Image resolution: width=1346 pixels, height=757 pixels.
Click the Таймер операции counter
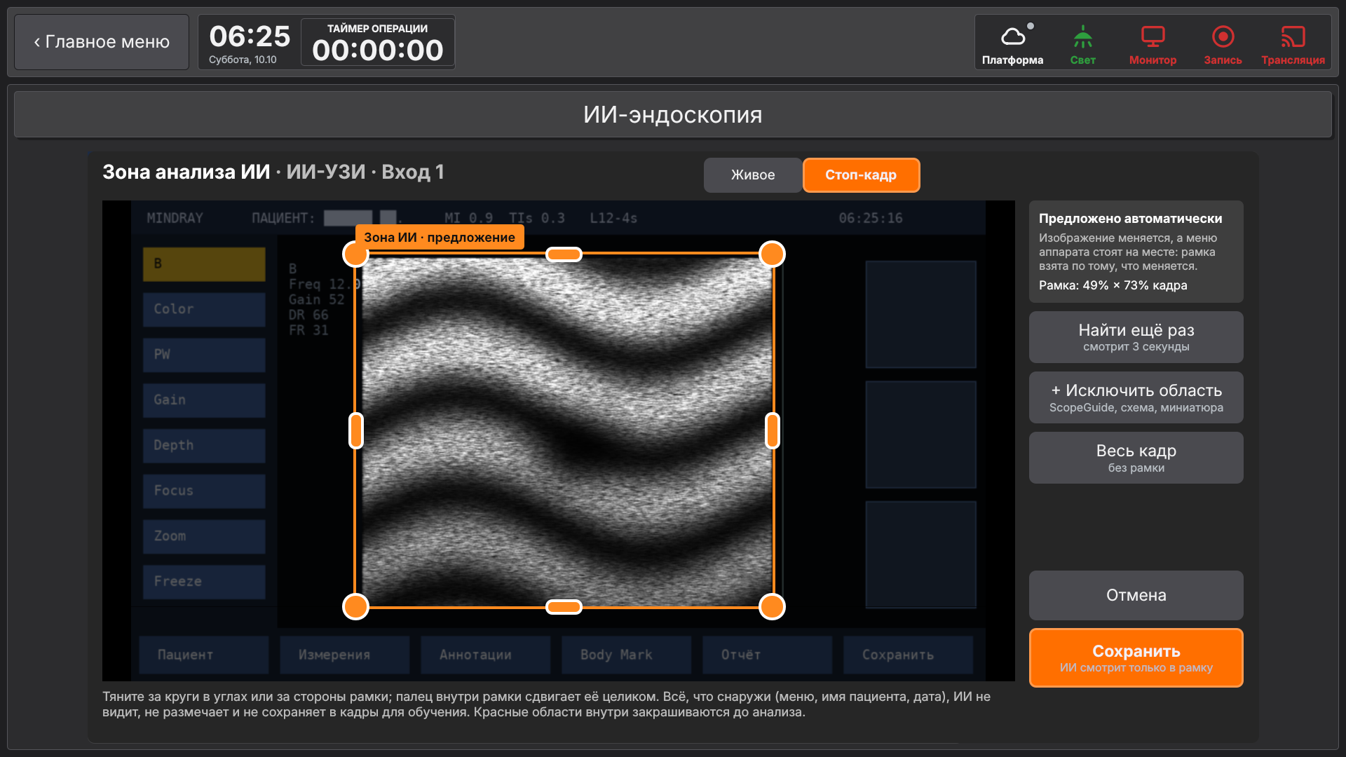[378, 42]
